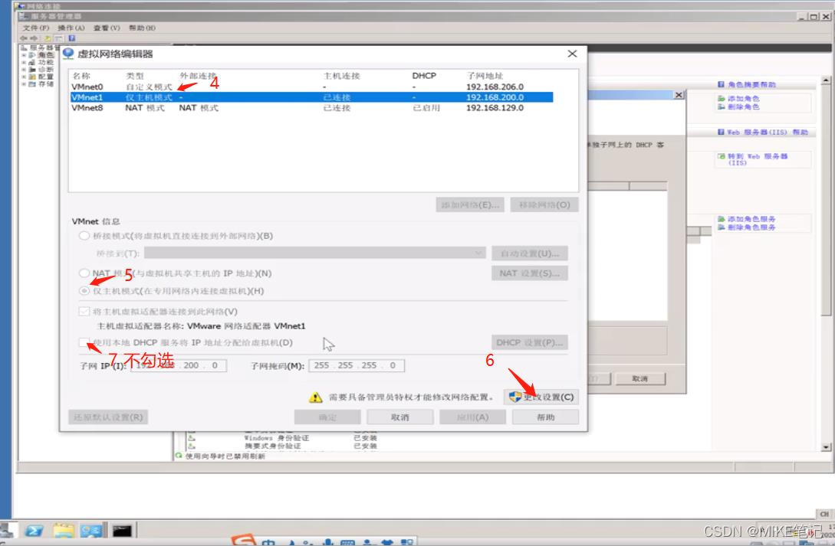Viewport: 835px width, 546px height.
Task: Open the command prompt taskbar icon
Action: (x=121, y=530)
